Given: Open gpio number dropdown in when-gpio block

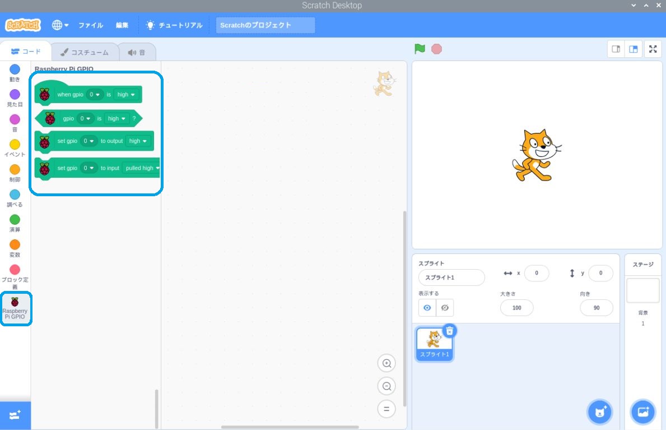Looking at the screenshot, I should (x=94, y=94).
